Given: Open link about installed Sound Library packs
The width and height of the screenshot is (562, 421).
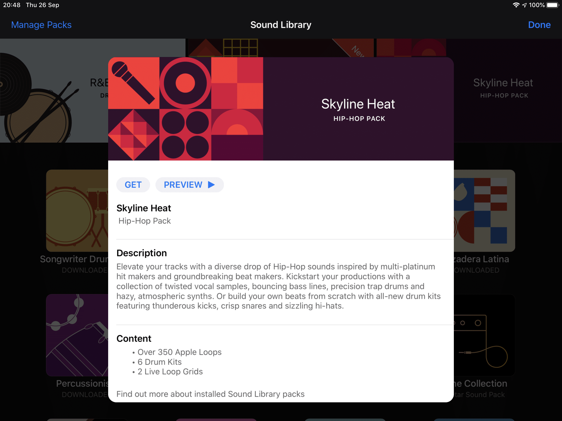Looking at the screenshot, I should [210, 394].
